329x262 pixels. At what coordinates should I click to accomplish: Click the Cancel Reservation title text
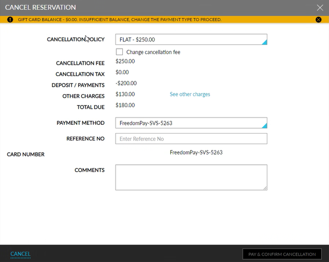40,7
